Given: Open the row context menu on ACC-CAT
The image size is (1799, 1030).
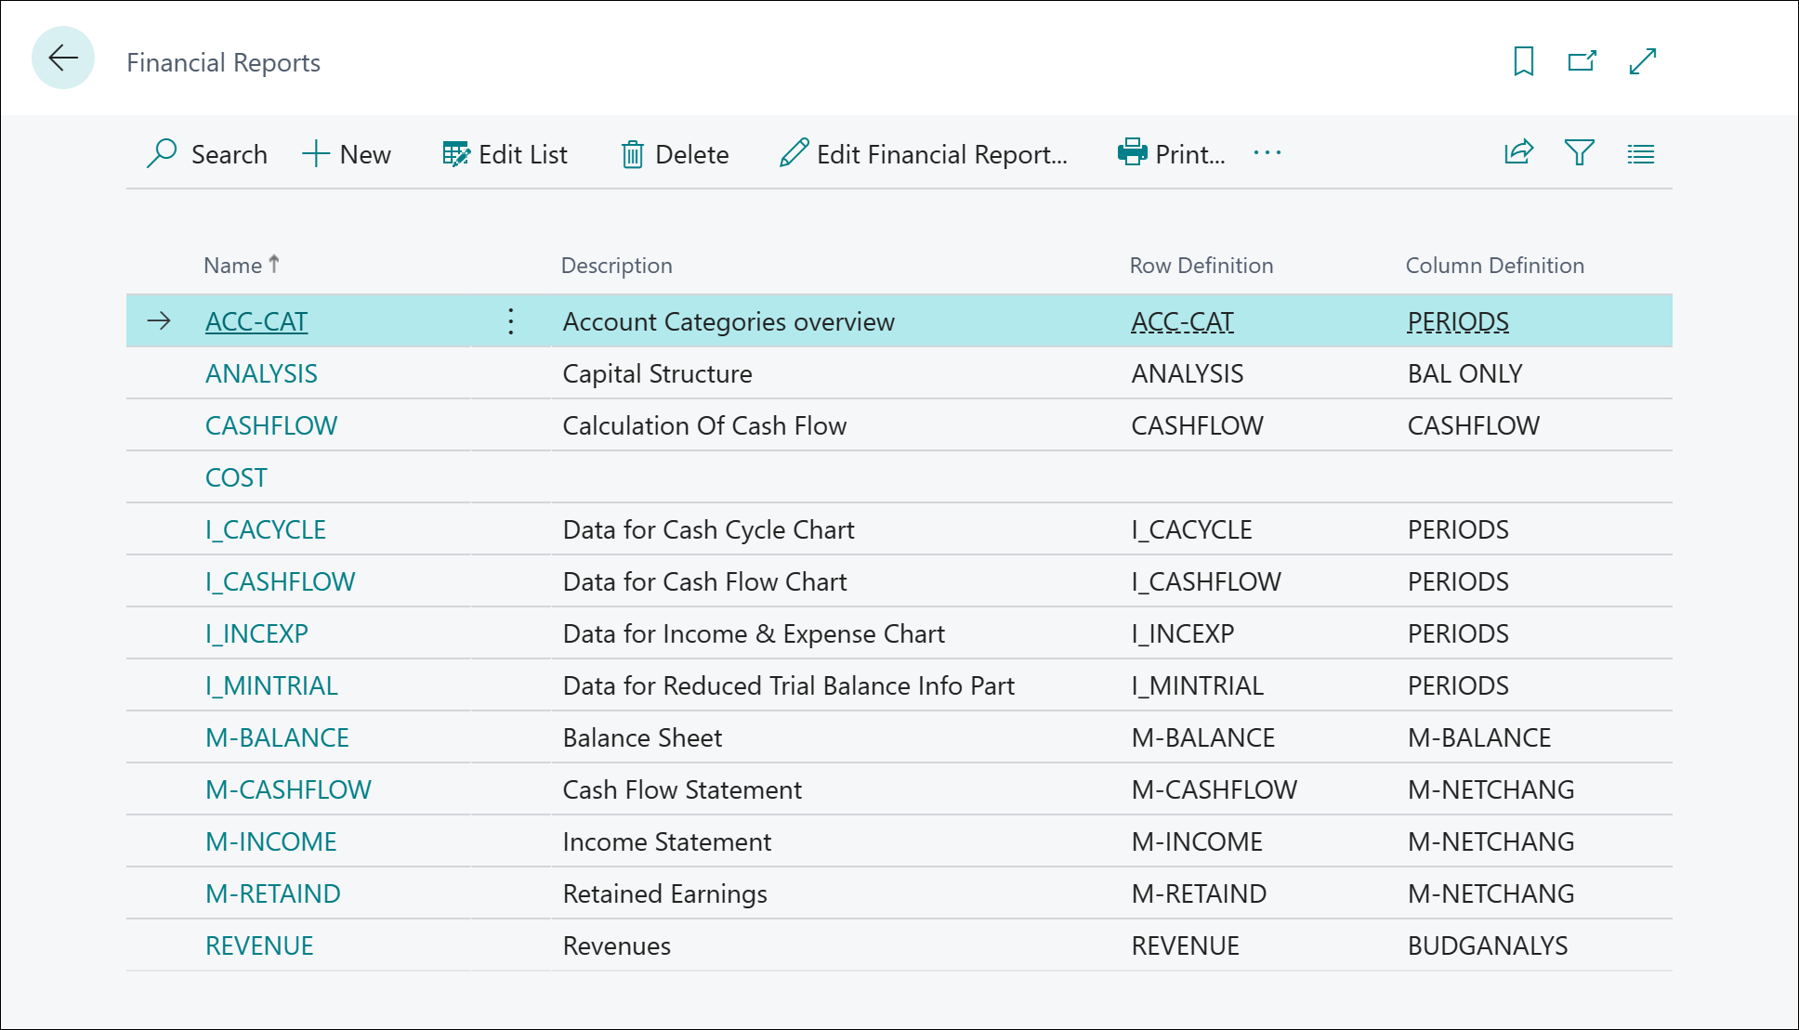Looking at the screenshot, I should click(x=510, y=321).
